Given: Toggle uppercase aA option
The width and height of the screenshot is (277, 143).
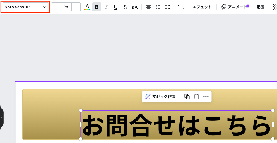Looking at the screenshot, I should 135,7.
